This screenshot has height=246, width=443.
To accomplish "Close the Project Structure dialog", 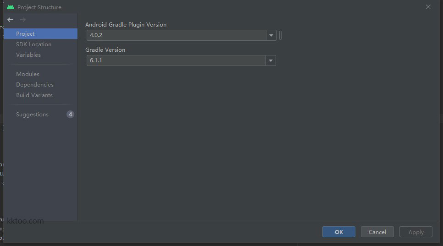I will [428, 7].
